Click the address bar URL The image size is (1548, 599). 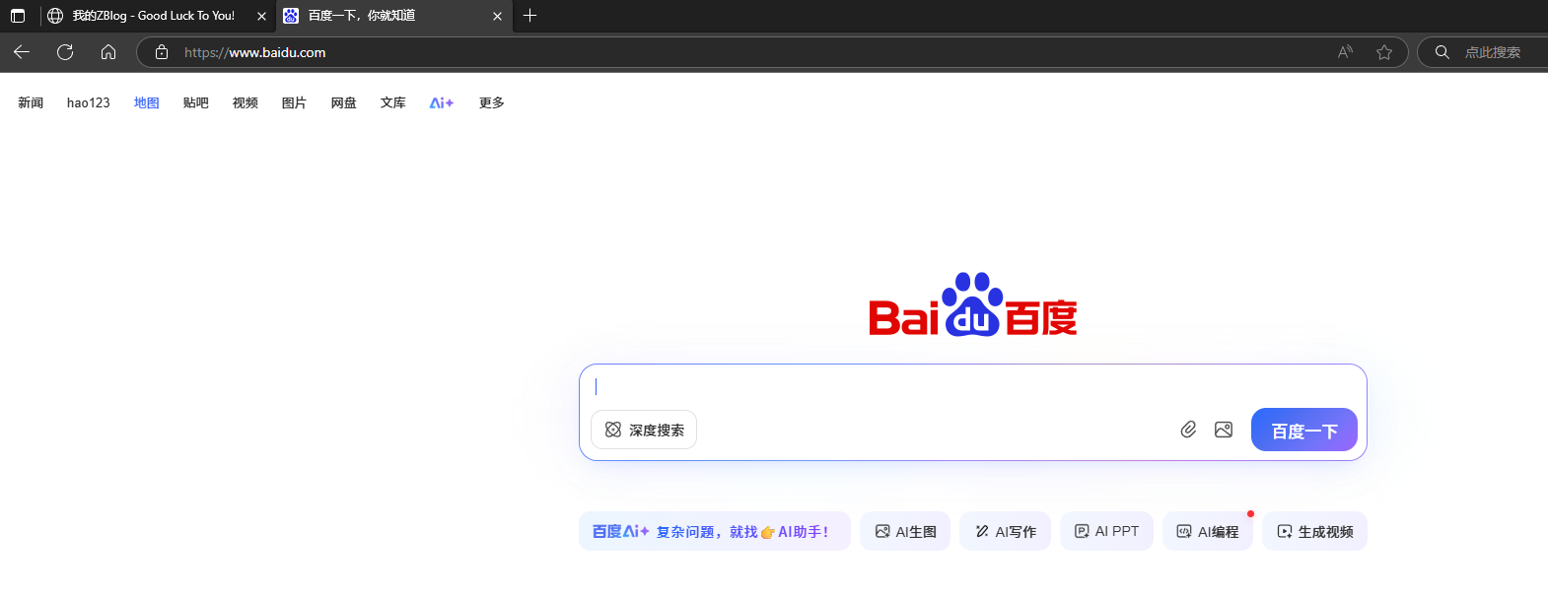pyautogui.click(x=254, y=52)
